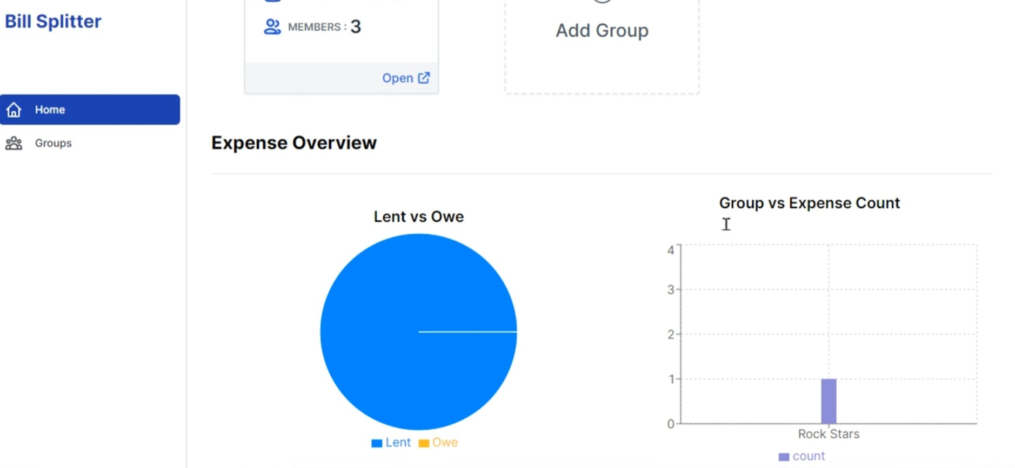
Task: Click the Expense Overview heading
Action: (x=293, y=143)
